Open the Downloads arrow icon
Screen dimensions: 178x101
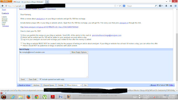click(166, 6)
